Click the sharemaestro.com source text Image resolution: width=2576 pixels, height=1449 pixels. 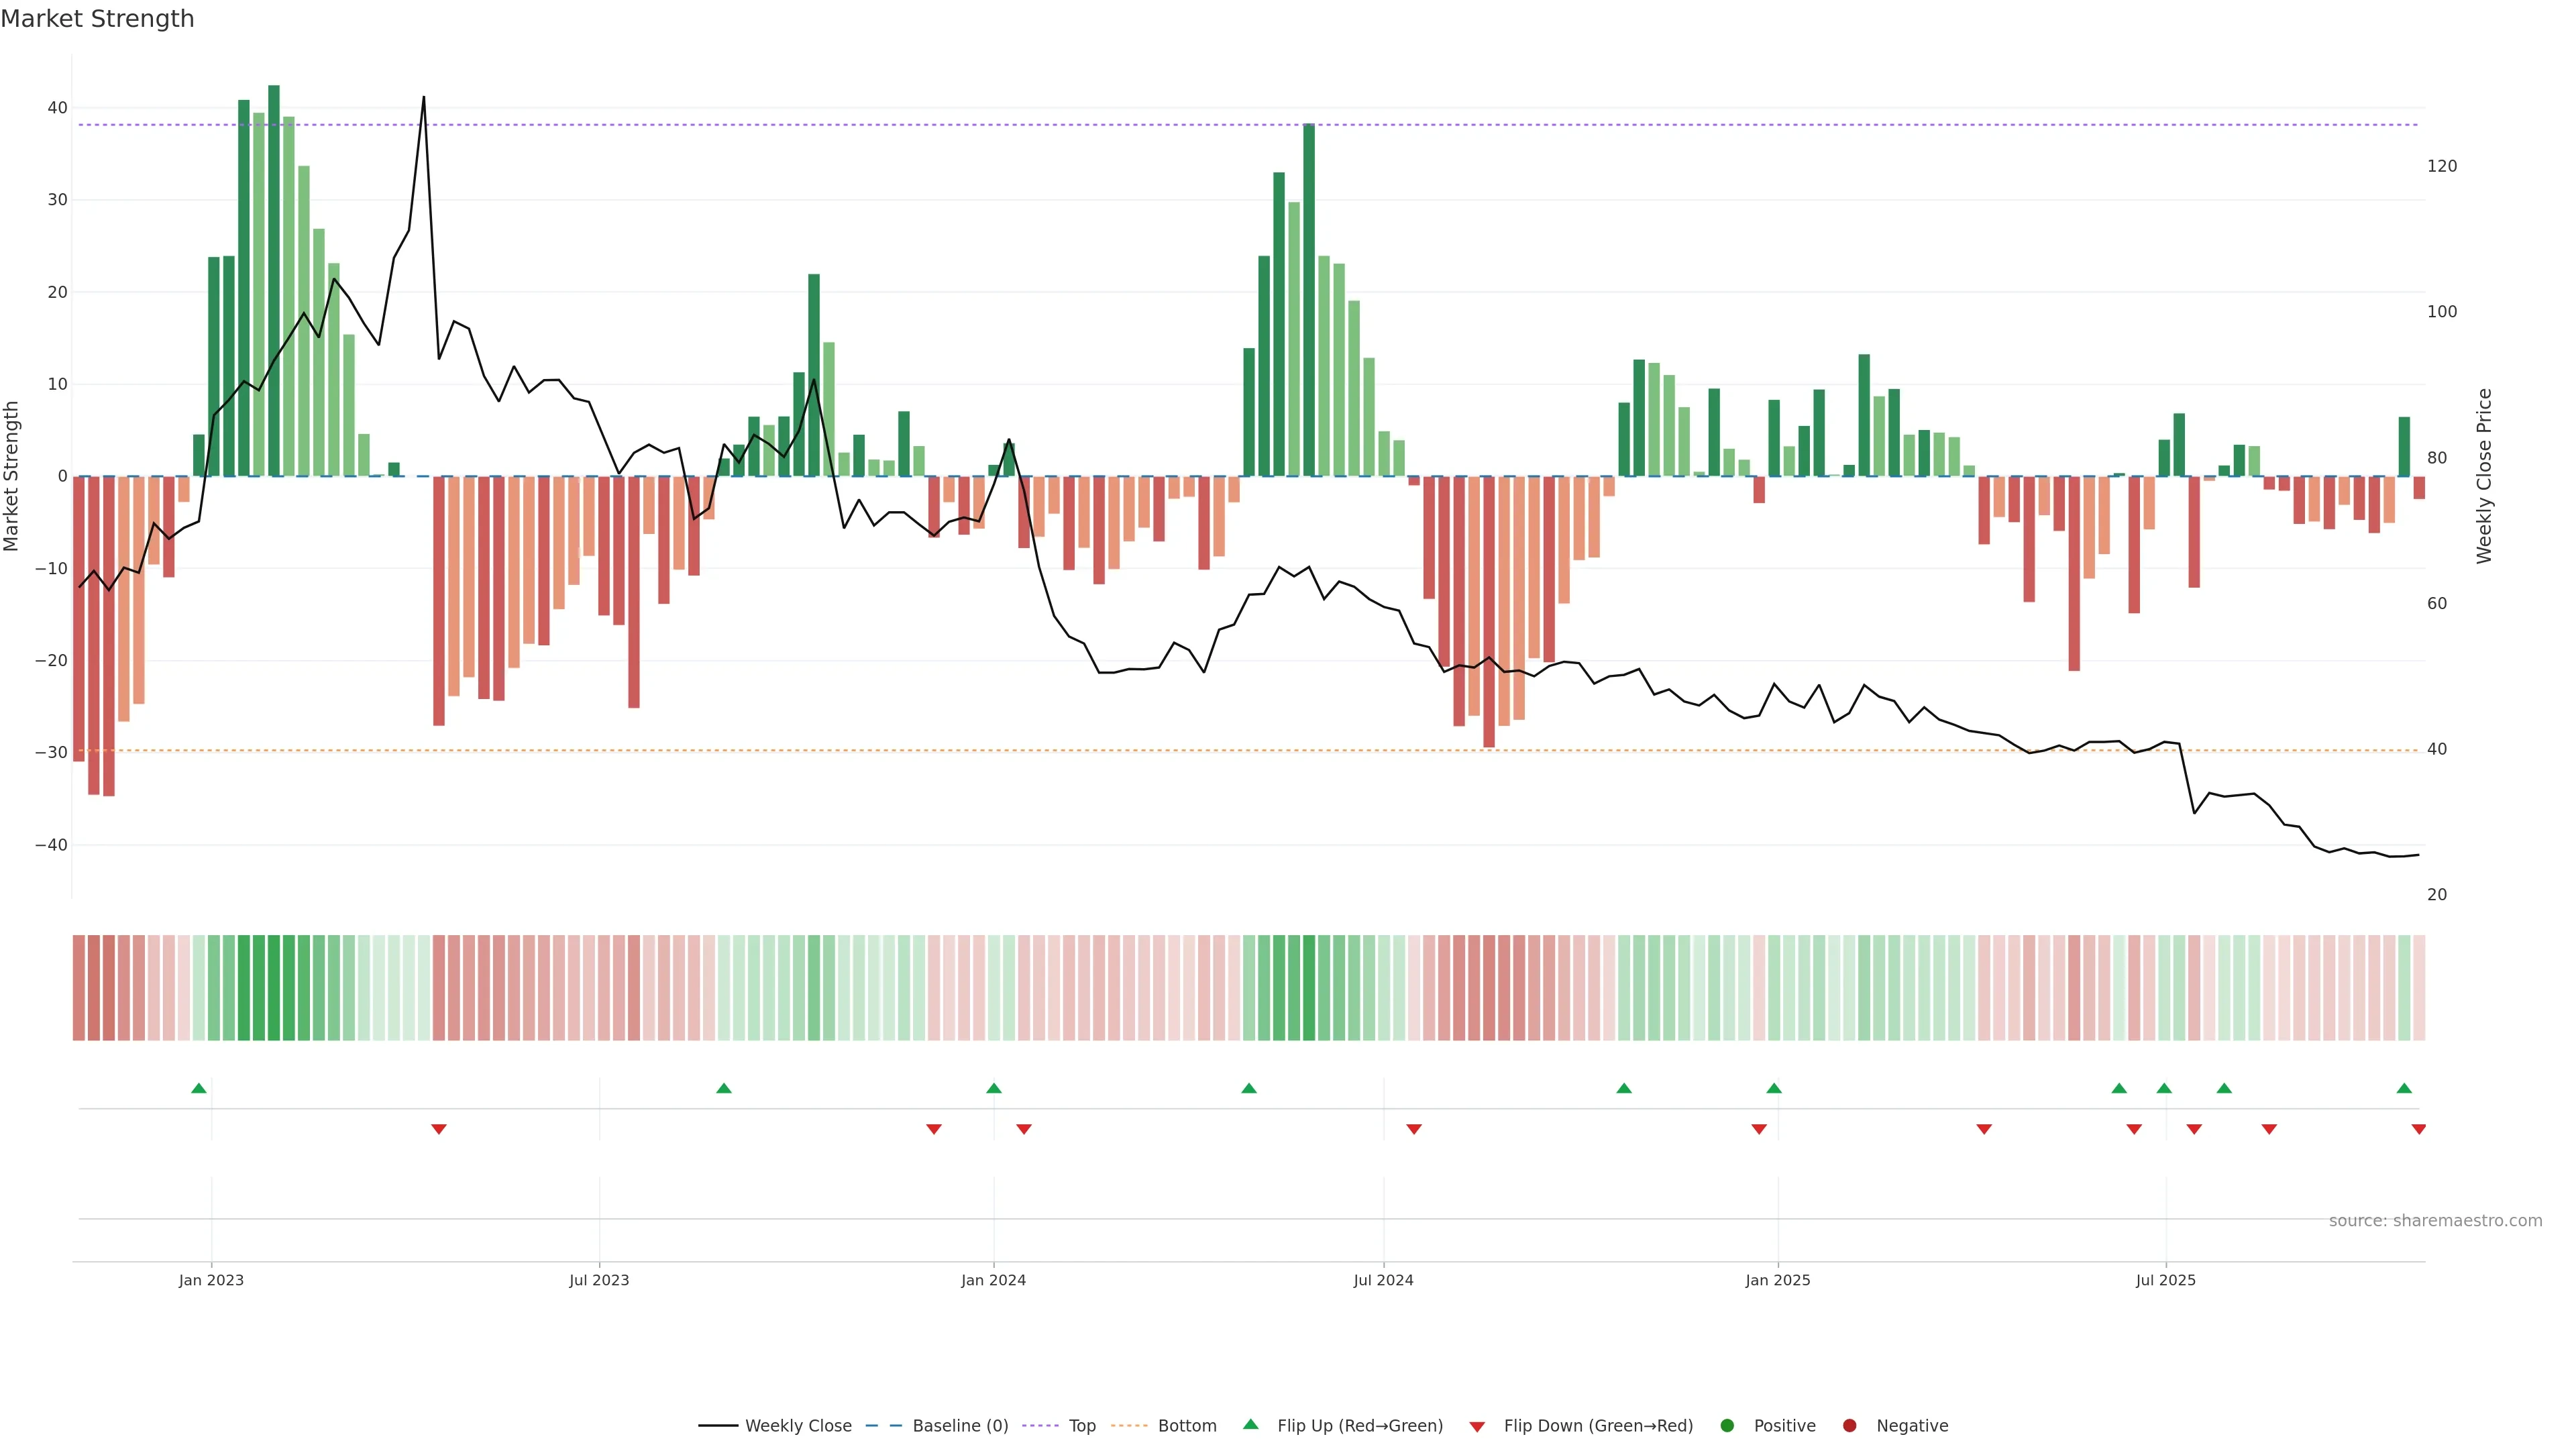2435,1221
